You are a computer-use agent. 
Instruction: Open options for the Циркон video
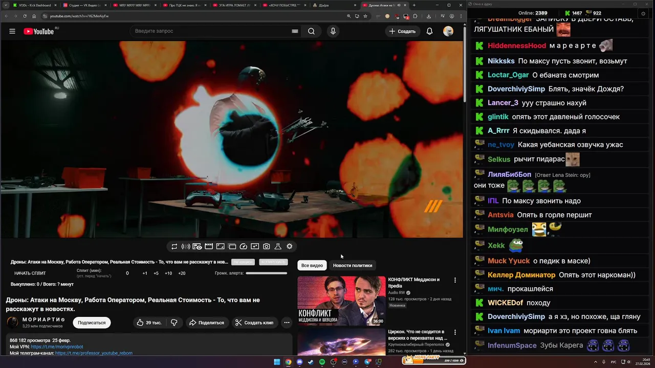coord(455,333)
